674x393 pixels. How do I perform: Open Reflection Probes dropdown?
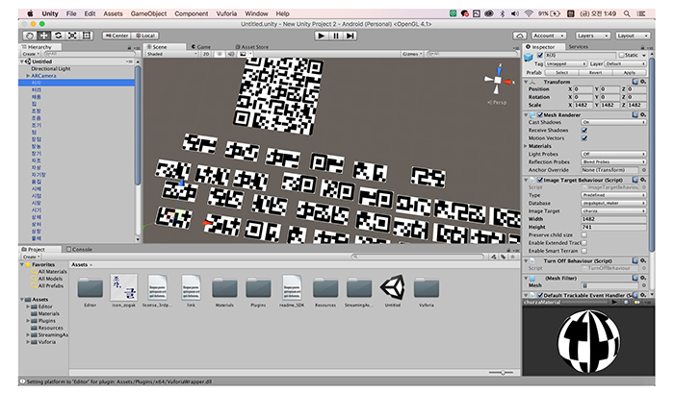pyautogui.click(x=614, y=161)
